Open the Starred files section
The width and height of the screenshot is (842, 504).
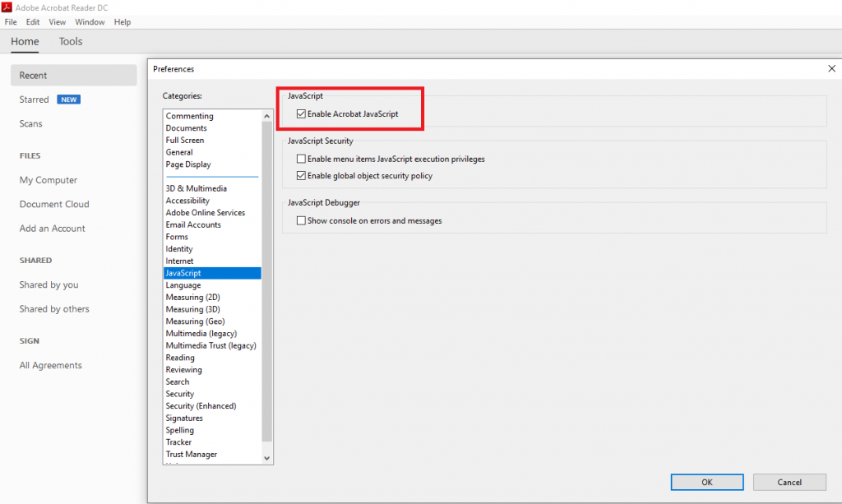click(x=35, y=99)
